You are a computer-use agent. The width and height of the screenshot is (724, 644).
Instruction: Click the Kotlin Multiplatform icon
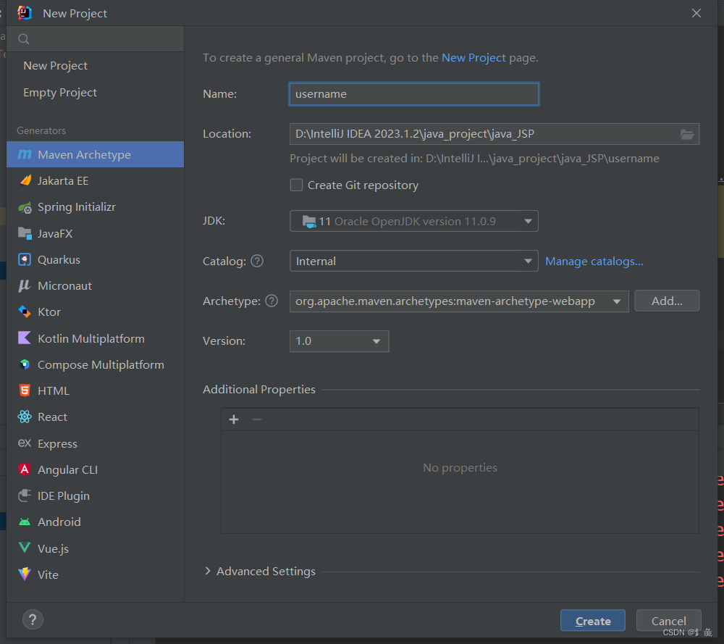pos(24,338)
